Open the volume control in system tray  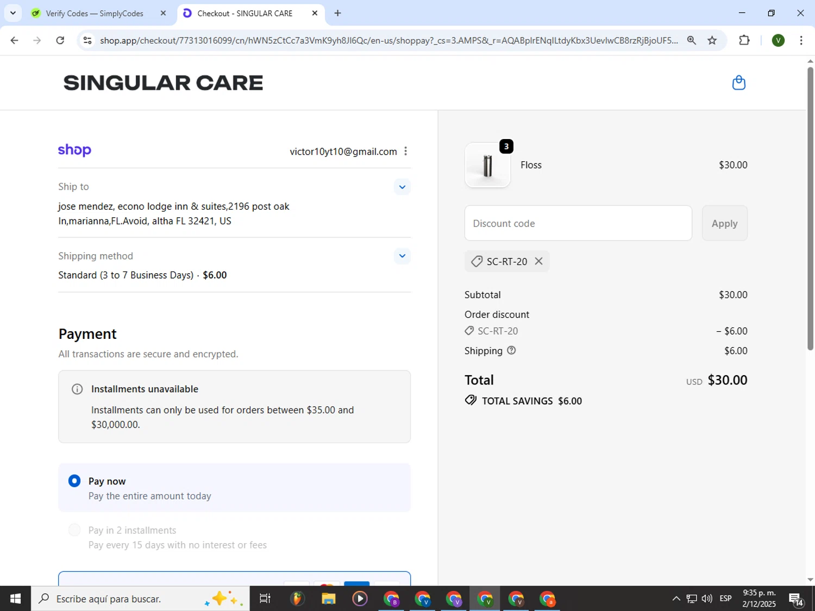click(x=707, y=599)
